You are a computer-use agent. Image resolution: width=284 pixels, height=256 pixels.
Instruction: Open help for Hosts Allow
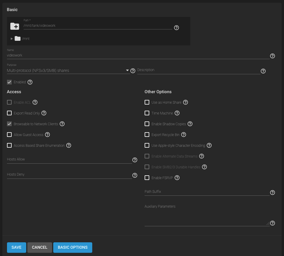[135, 160]
